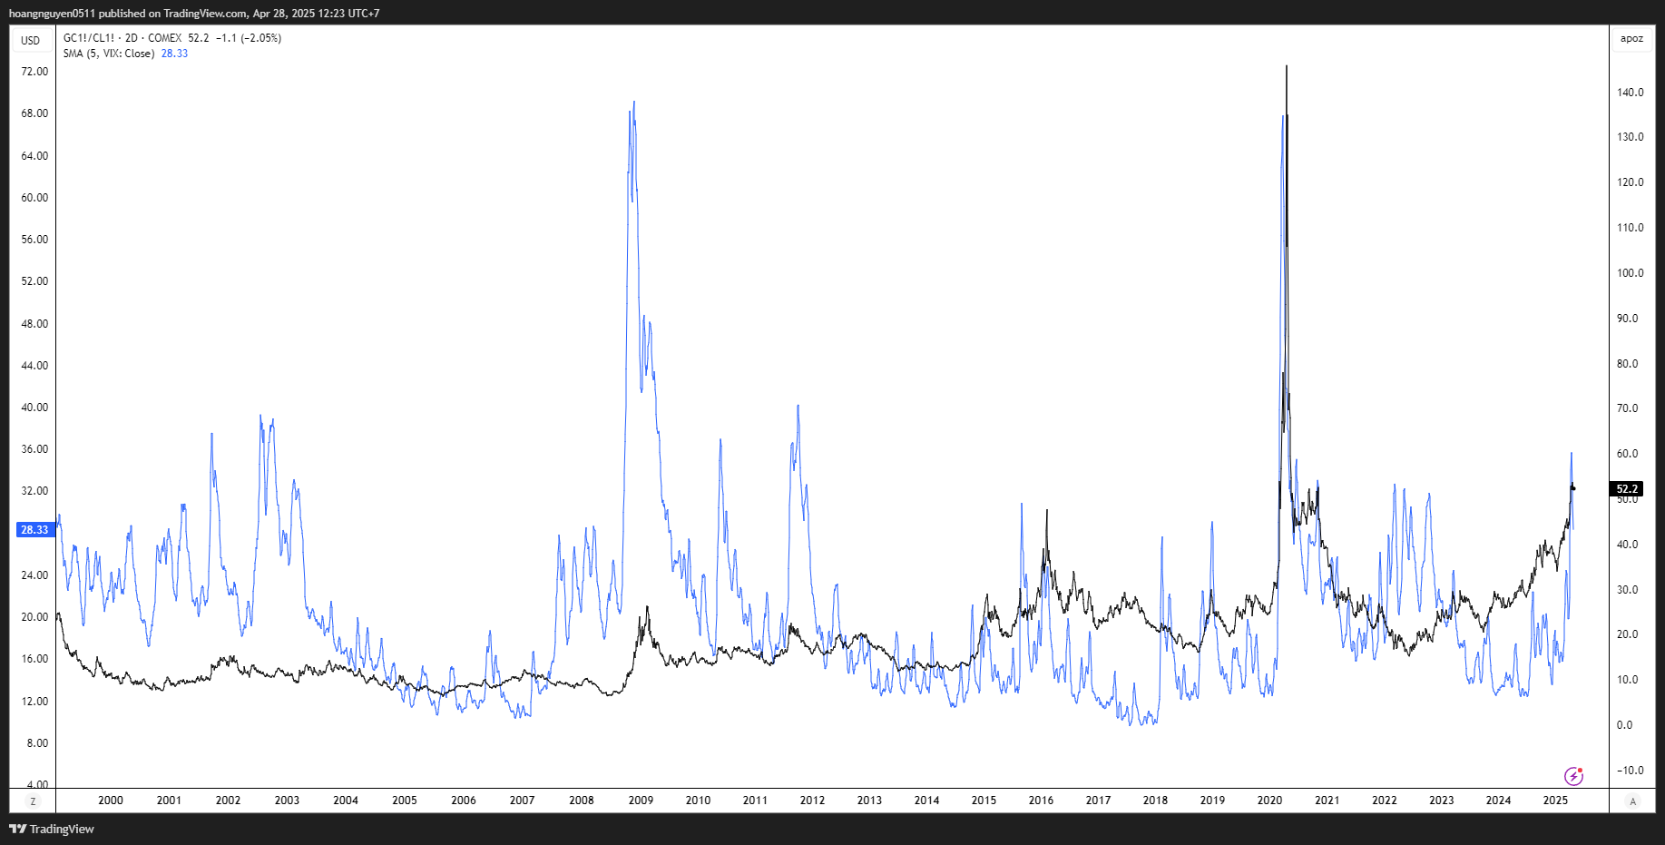1665x845 pixels.
Task: Click the 2013 year label
Action: click(x=869, y=801)
